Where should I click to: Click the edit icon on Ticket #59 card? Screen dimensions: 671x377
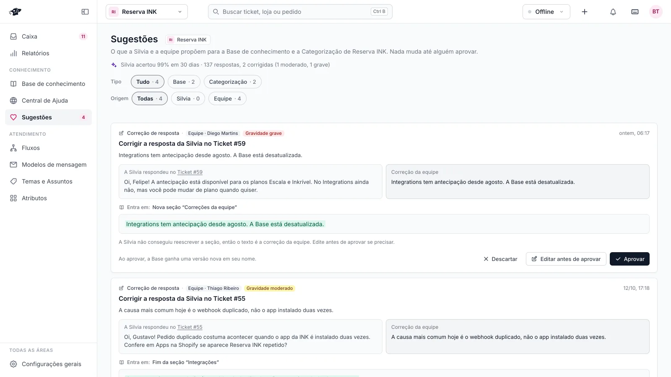(121, 133)
